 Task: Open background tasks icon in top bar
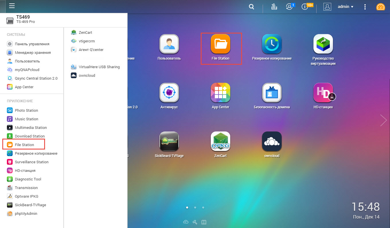274,7
